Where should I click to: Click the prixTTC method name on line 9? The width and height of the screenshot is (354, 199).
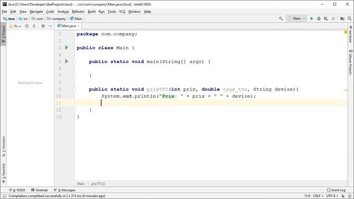[x=157, y=89]
